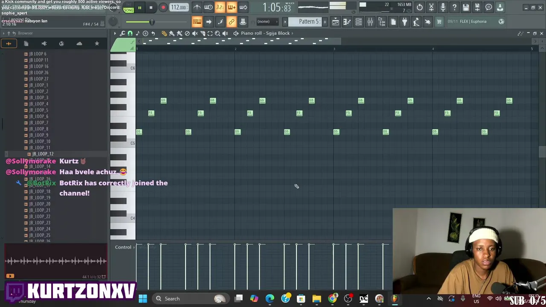Select the Mute tool in piano roll
Image resolution: width=546 pixels, height=307 pixels.
coord(195,33)
